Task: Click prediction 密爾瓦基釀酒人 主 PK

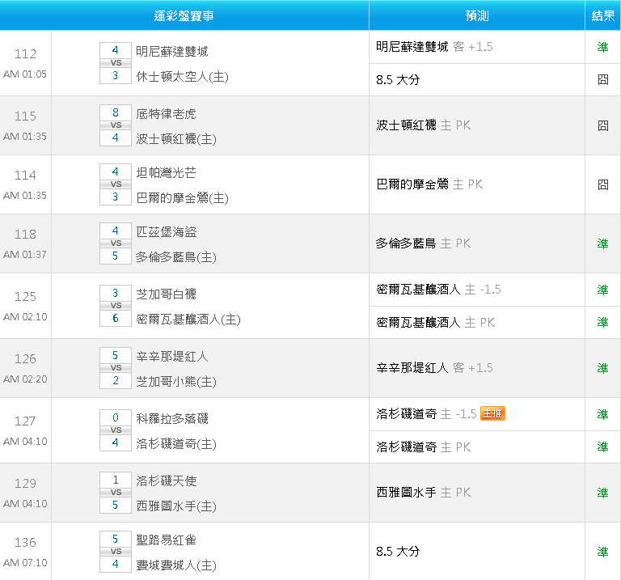Action: tap(436, 323)
